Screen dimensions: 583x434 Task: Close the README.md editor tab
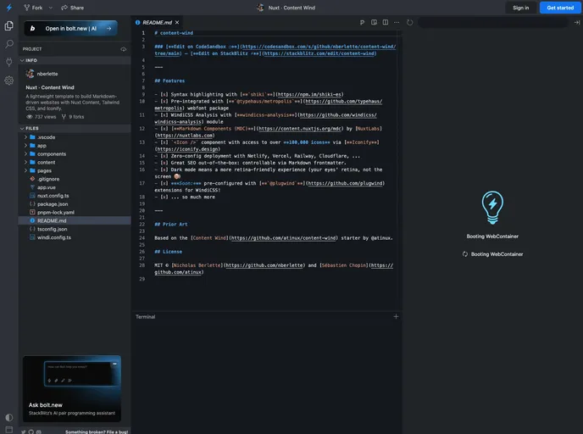(177, 22)
